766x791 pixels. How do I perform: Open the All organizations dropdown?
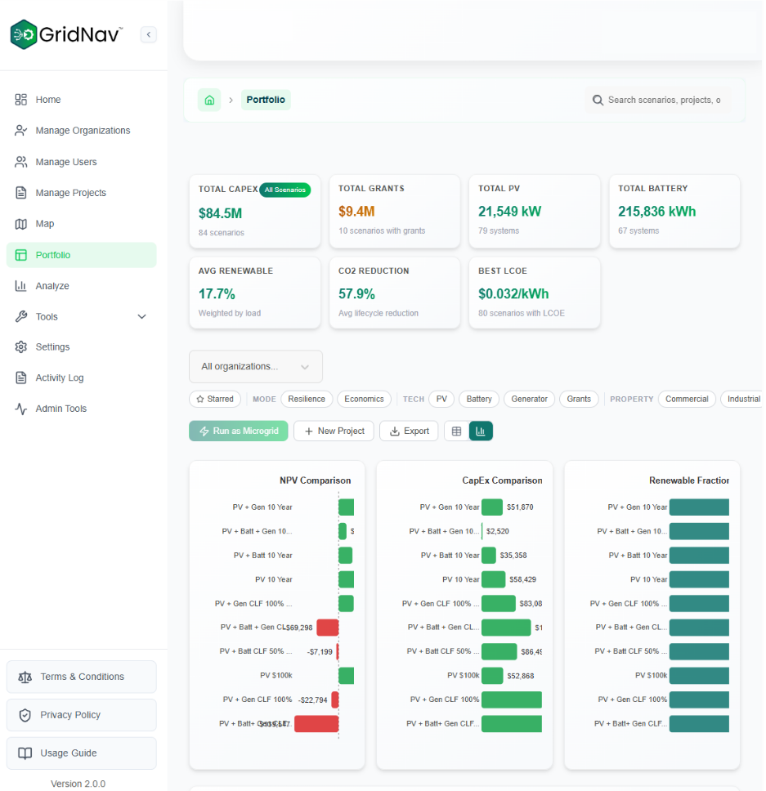pyautogui.click(x=255, y=367)
